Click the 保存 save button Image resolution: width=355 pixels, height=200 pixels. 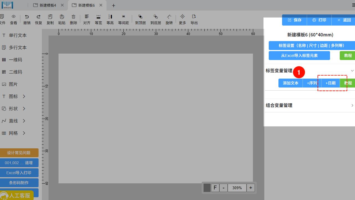click(295, 20)
